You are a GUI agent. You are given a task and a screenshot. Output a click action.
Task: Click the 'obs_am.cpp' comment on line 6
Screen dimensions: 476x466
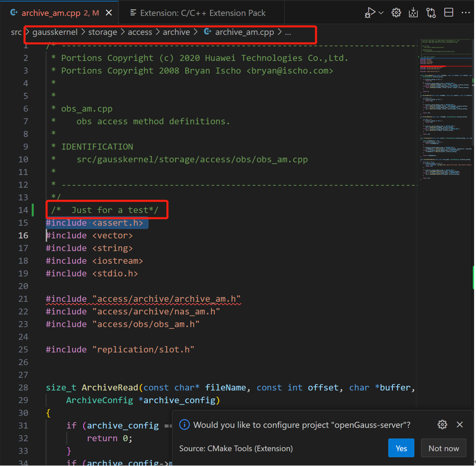87,109
